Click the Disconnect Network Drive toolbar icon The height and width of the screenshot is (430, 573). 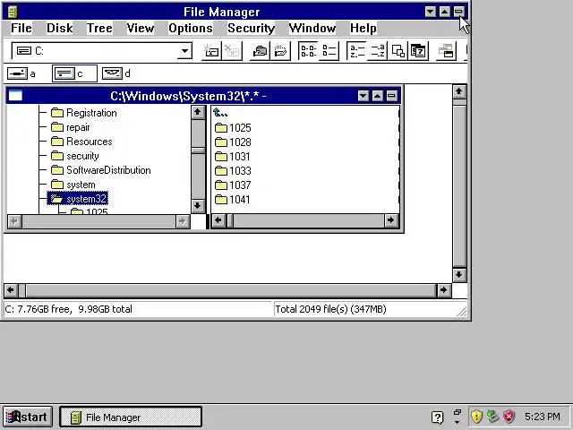tap(232, 51)
